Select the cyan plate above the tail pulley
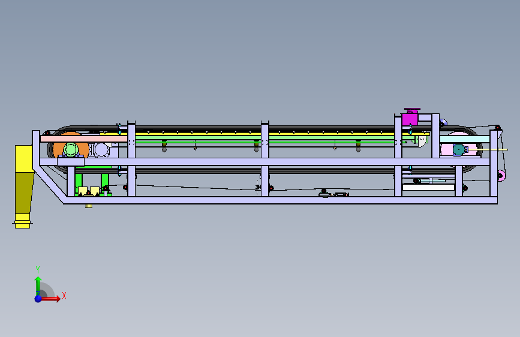The image size is (520, 337). pos(465,139)
